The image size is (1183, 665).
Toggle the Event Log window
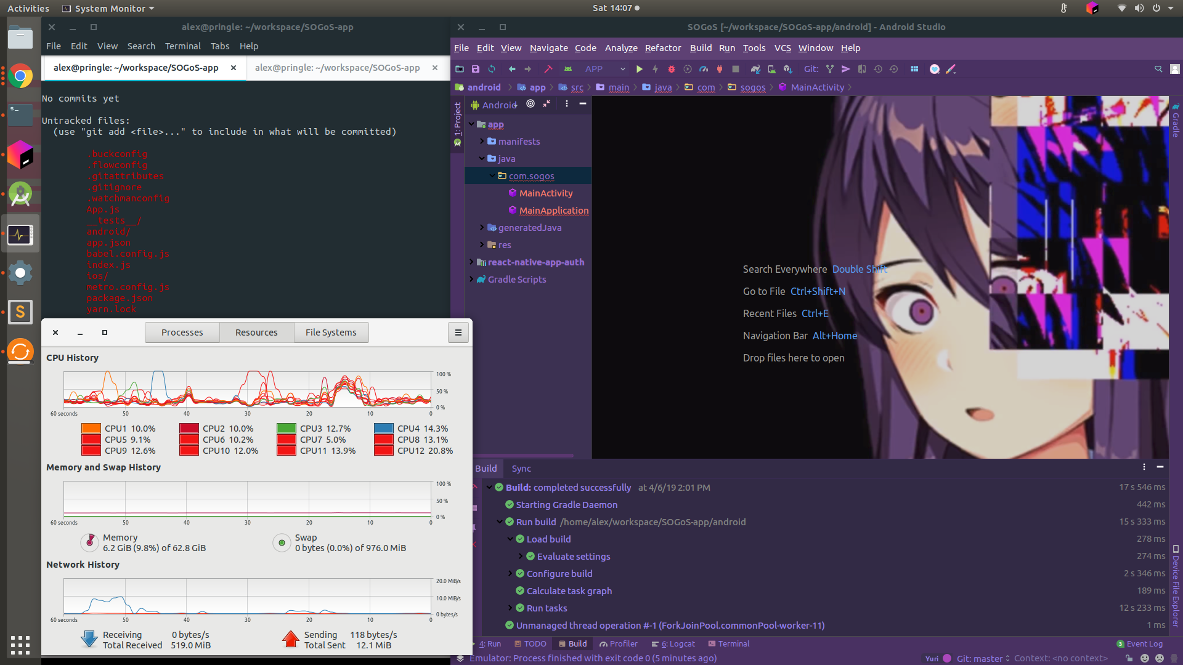tap(1140, 643)
